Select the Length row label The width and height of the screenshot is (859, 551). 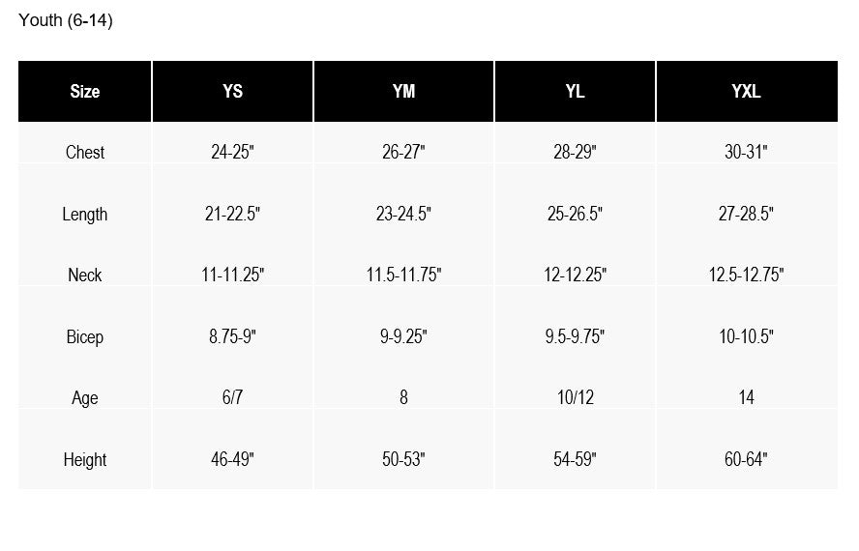(x=85, y=215)
